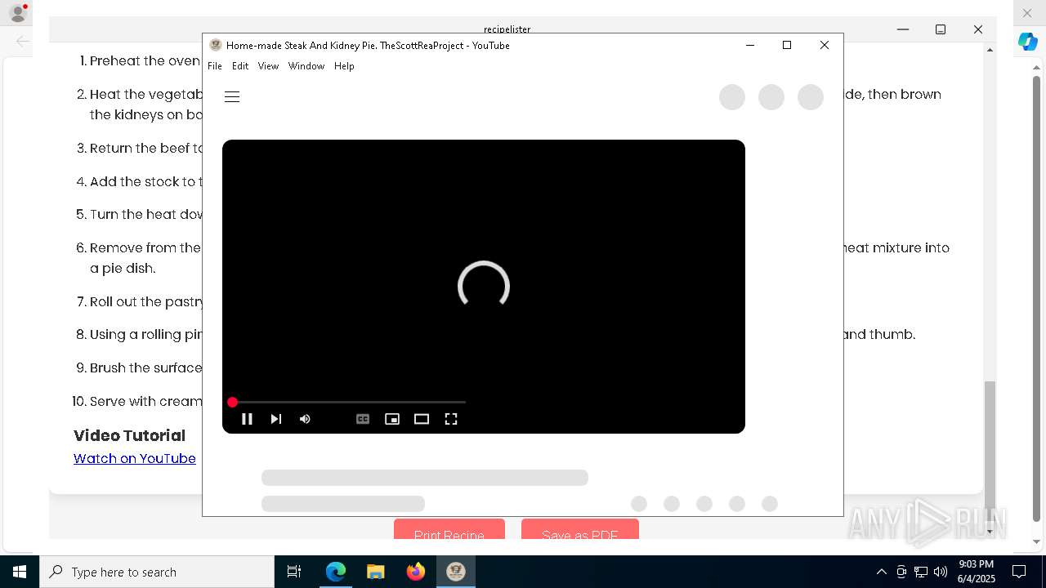This screenshot has width=1046, height=588.
Task: Show hidden system tray icons
Action: click(881, 572)
